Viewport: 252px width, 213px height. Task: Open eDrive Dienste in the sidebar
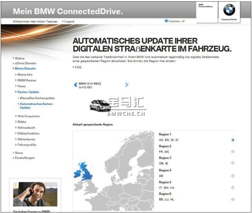tap(25, 63)
